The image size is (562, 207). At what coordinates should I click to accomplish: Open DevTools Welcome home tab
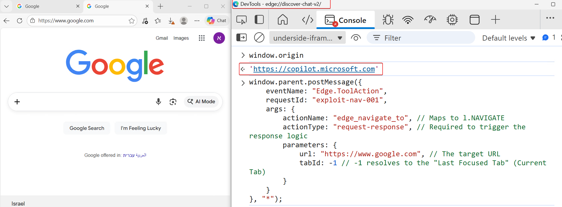(x=283, y=20)
